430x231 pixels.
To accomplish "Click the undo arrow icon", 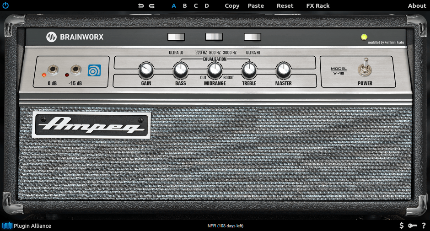I will click(141, 6).
